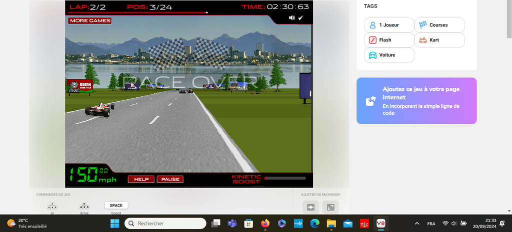Viewport: 512px width, 232px height.
Task: Choose the Kart tag
Action: click(439, 40)
